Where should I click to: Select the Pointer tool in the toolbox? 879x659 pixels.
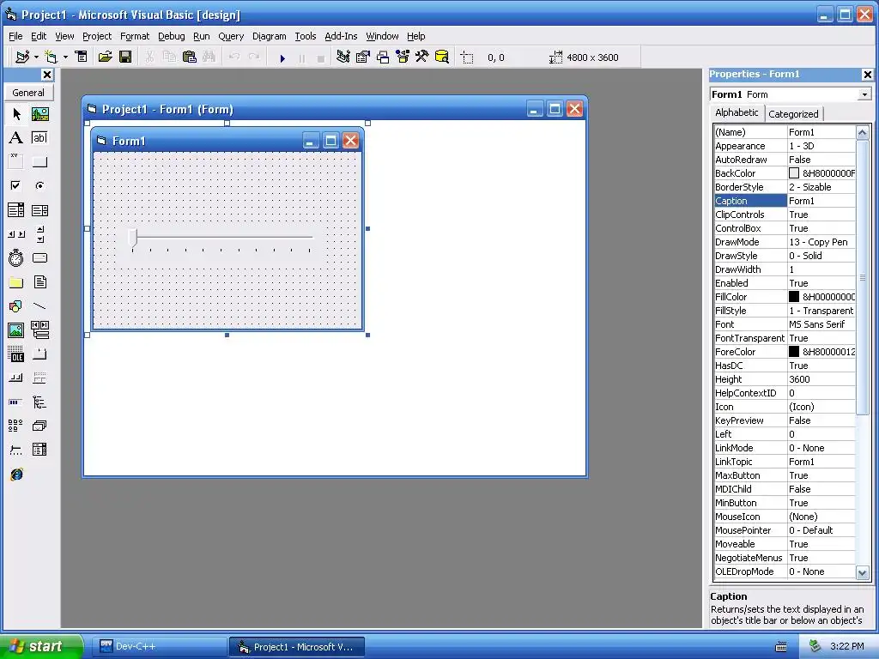point(16,114)
